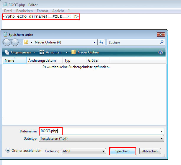Open the Datei menu in Editor

pos(8,11)
